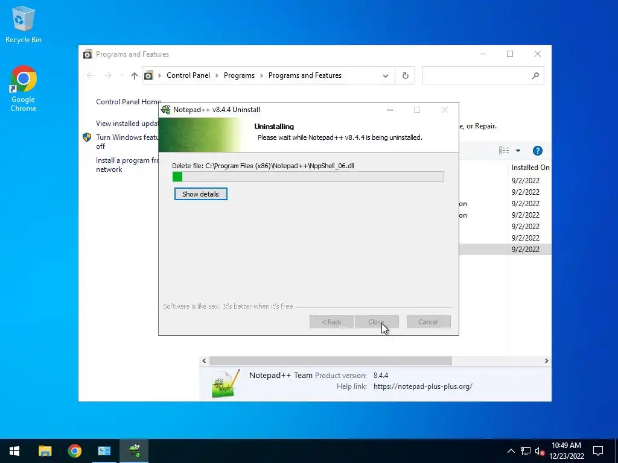This screenshot has width=618, height=463.
Task: Go up one level in Control Panel
Action: 135,75
